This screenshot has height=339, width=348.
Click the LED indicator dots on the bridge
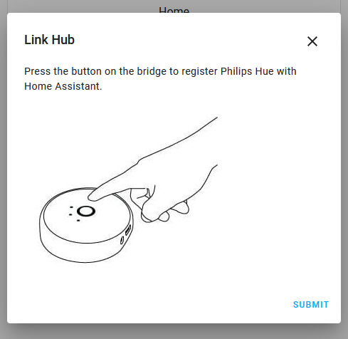tap(74, 214)
